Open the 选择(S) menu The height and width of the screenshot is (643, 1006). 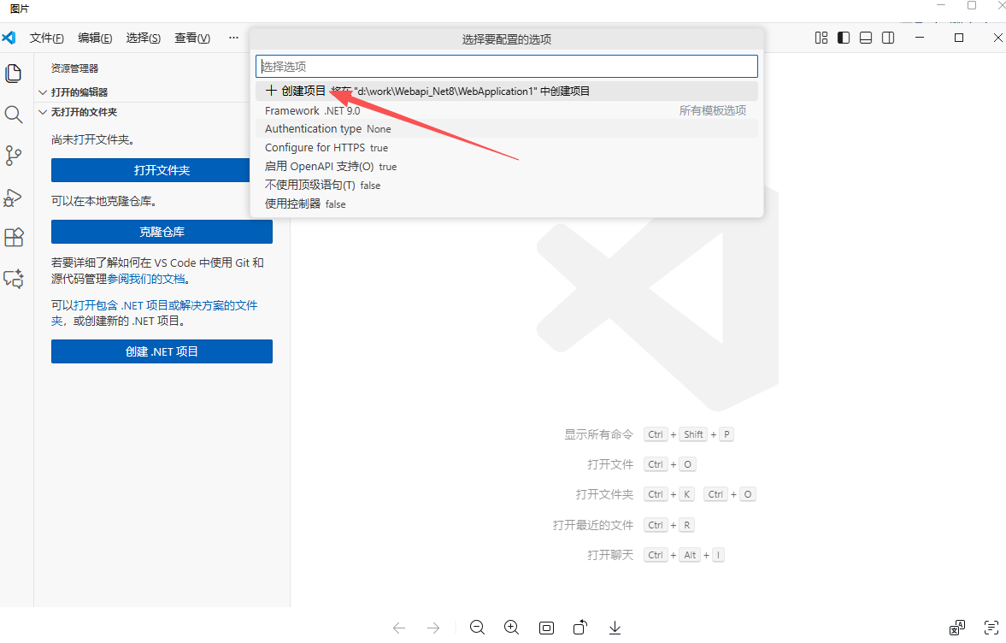(143, 38)
